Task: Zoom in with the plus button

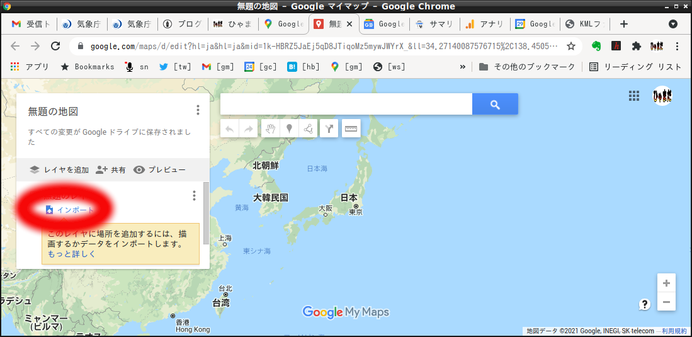Action: point(666,283)
